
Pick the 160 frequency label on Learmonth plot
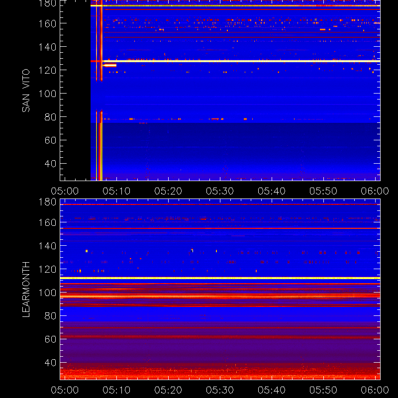(x=47, y=222)
